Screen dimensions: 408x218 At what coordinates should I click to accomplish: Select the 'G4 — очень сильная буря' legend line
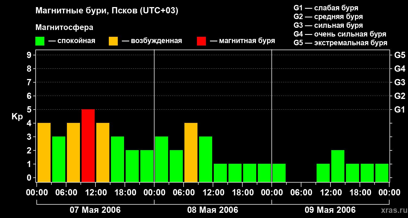(340, 34)
